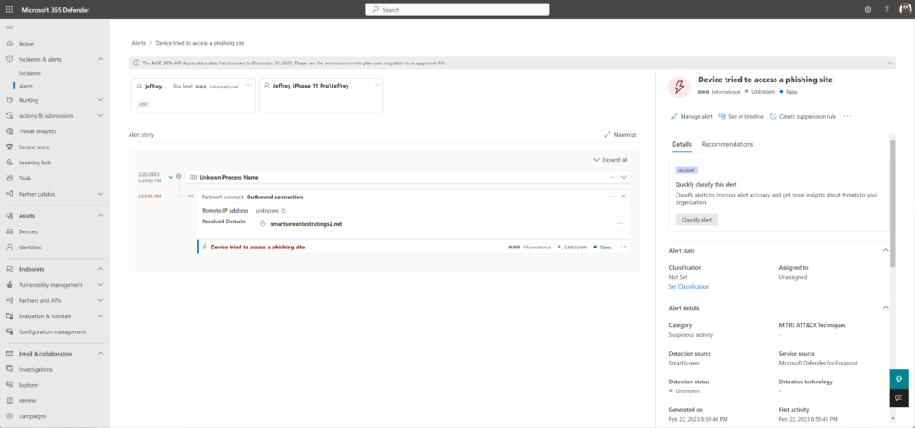Click the Trials gift icon
915x428 pixels.
point(9,178)
